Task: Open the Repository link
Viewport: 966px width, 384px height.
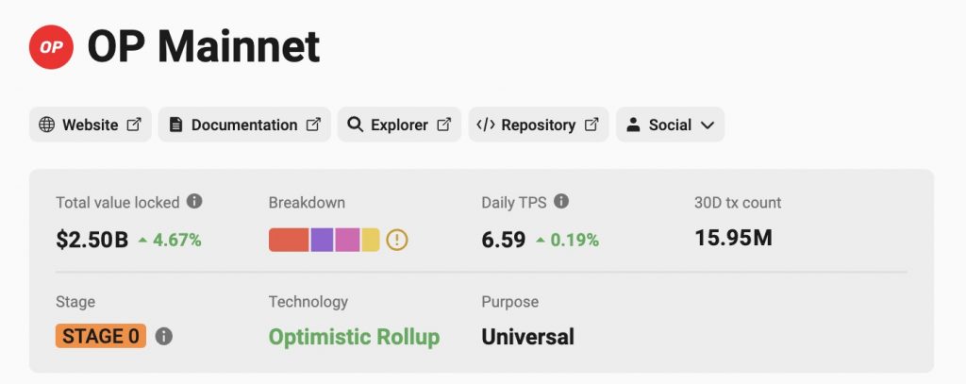Action: pyautogui.click(x=539, y=125)
